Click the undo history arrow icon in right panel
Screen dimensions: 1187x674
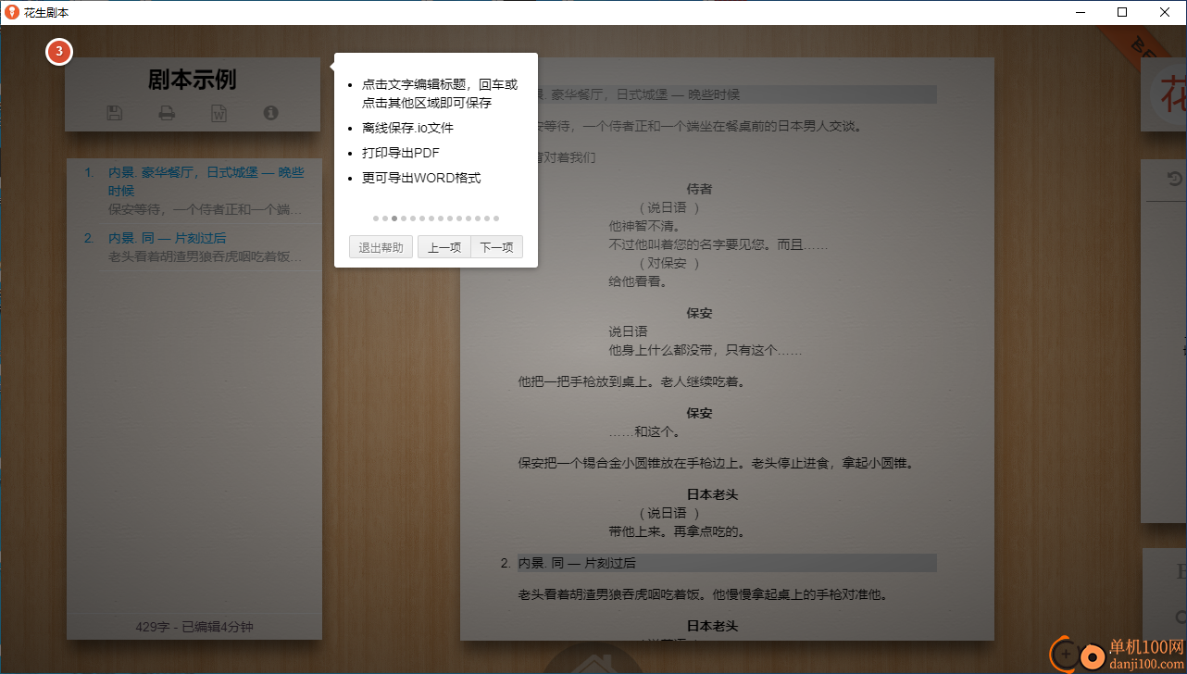1175,180
